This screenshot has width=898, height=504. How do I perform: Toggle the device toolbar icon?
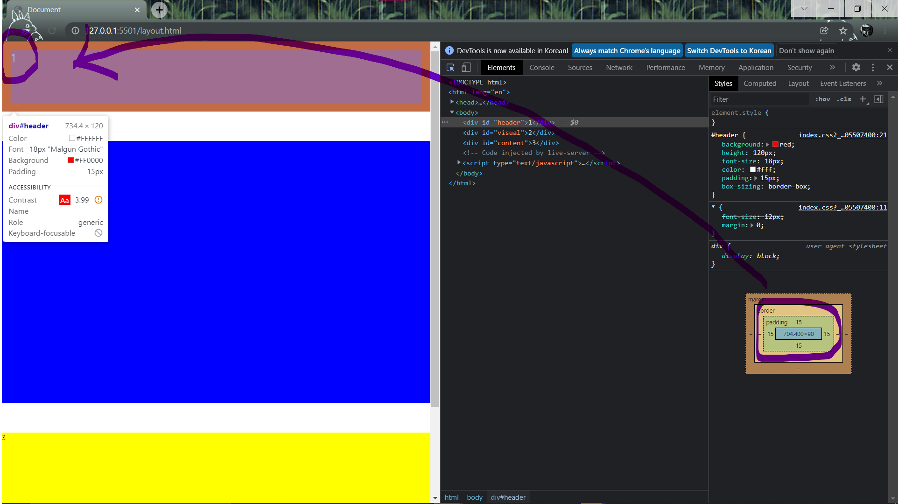click(x=466, y=68)
